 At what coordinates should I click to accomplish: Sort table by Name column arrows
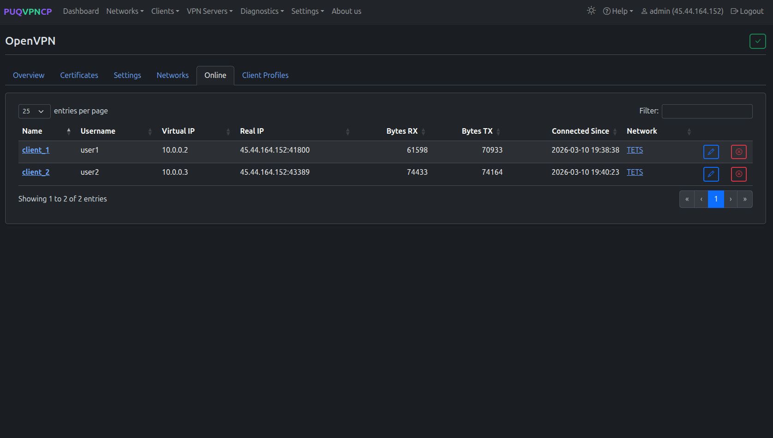(x=69, y=131)
